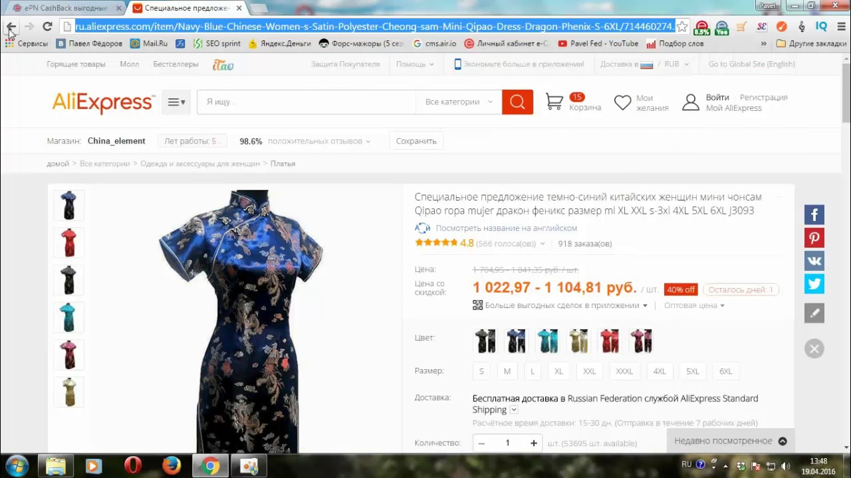Pick the red dress color swatch
Image resolution: width=851 pixels, height=478 pixels.
click(x=610, y=341)
